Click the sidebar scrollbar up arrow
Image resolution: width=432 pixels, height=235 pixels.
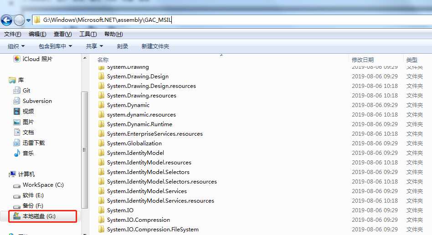click(x=85, y=58)
